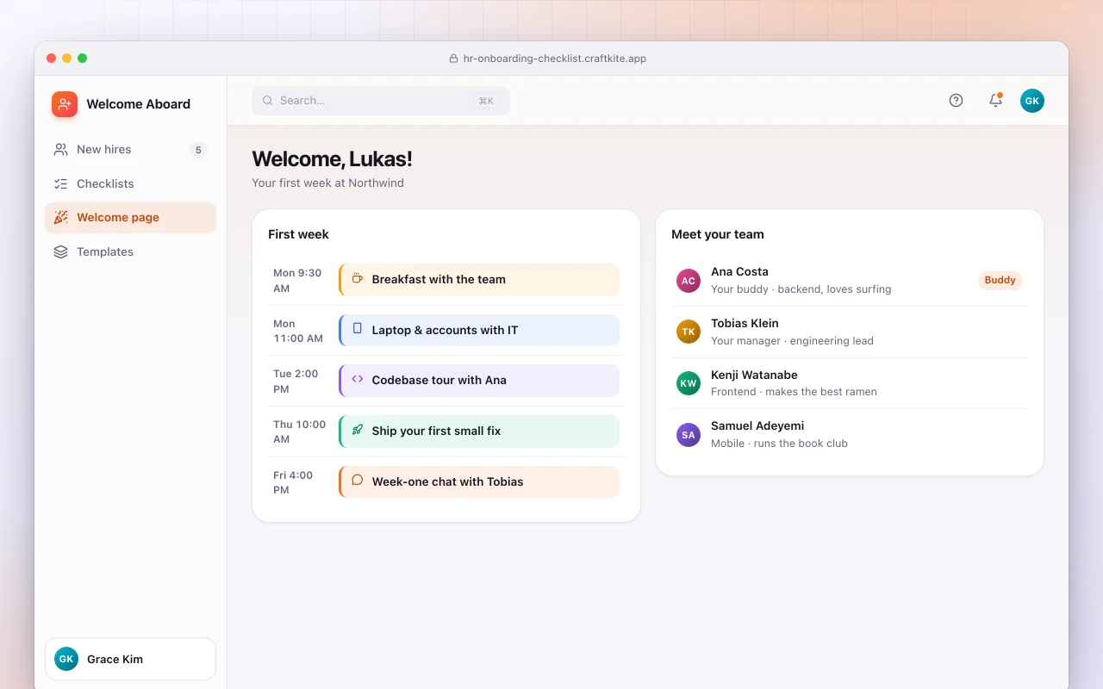Click the TK avatar for Tobias Klein
Viewport: 1103px width, 689px height.
coord(689,332)
